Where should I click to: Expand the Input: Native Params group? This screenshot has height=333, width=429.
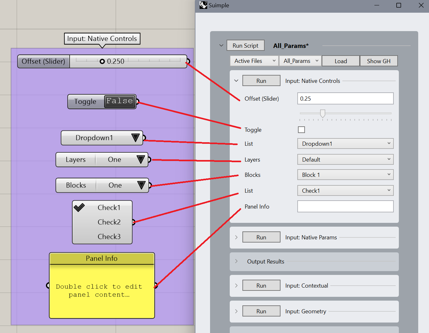point(236,237)
